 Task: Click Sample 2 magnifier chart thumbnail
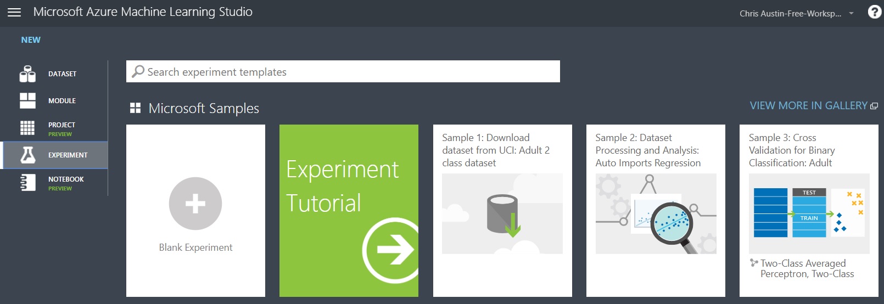click(x=656, y=213)
